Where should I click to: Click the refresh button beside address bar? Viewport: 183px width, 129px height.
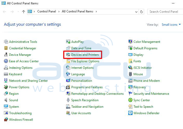(x=142, y=12)
